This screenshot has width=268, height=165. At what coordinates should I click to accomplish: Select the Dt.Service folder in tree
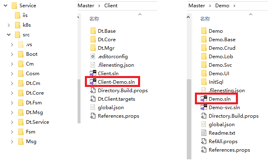[x=37, y=122]
